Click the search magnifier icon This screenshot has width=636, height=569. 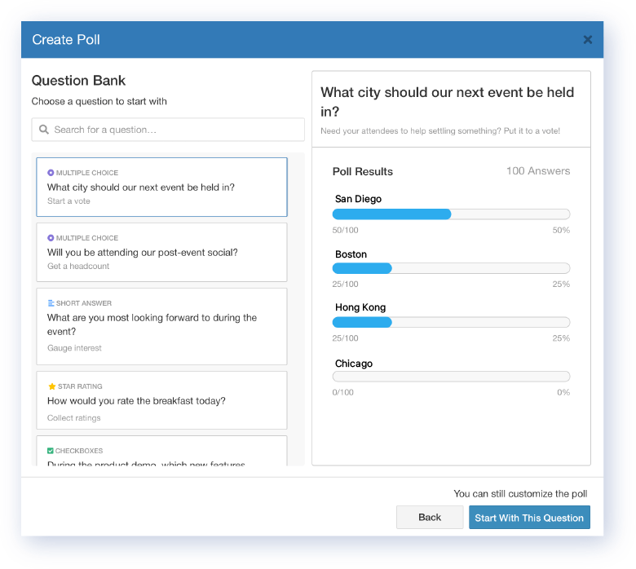[44, 130]
